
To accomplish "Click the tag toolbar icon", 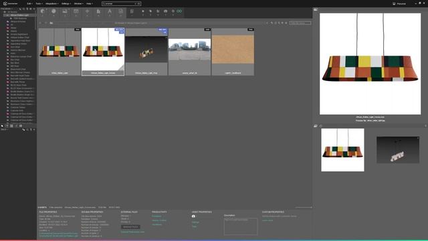I will (x=150, y=11).
